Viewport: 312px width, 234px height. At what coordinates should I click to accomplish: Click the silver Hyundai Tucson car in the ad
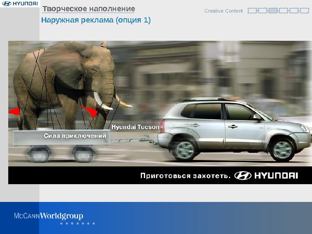234,130
